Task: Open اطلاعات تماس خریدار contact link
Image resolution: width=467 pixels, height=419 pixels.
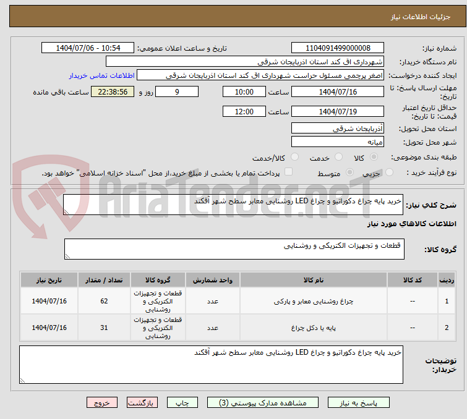Action: pyautogui.click(x=102, y=75)
